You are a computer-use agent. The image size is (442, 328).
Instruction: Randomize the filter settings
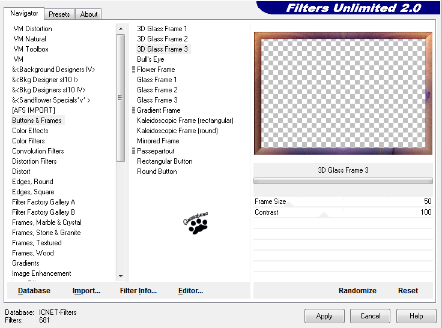[x=357, y=291]
